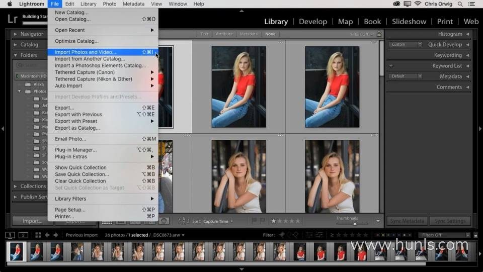Screen dimensions: 483x272
Task: Select the Text filter option
Action: (x=204, y=34)
